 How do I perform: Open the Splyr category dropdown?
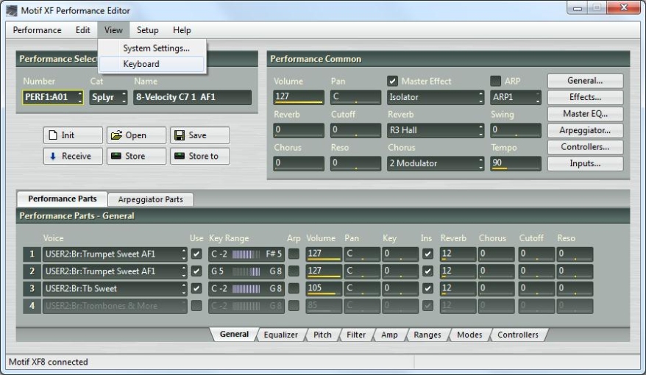coord(108,98)
